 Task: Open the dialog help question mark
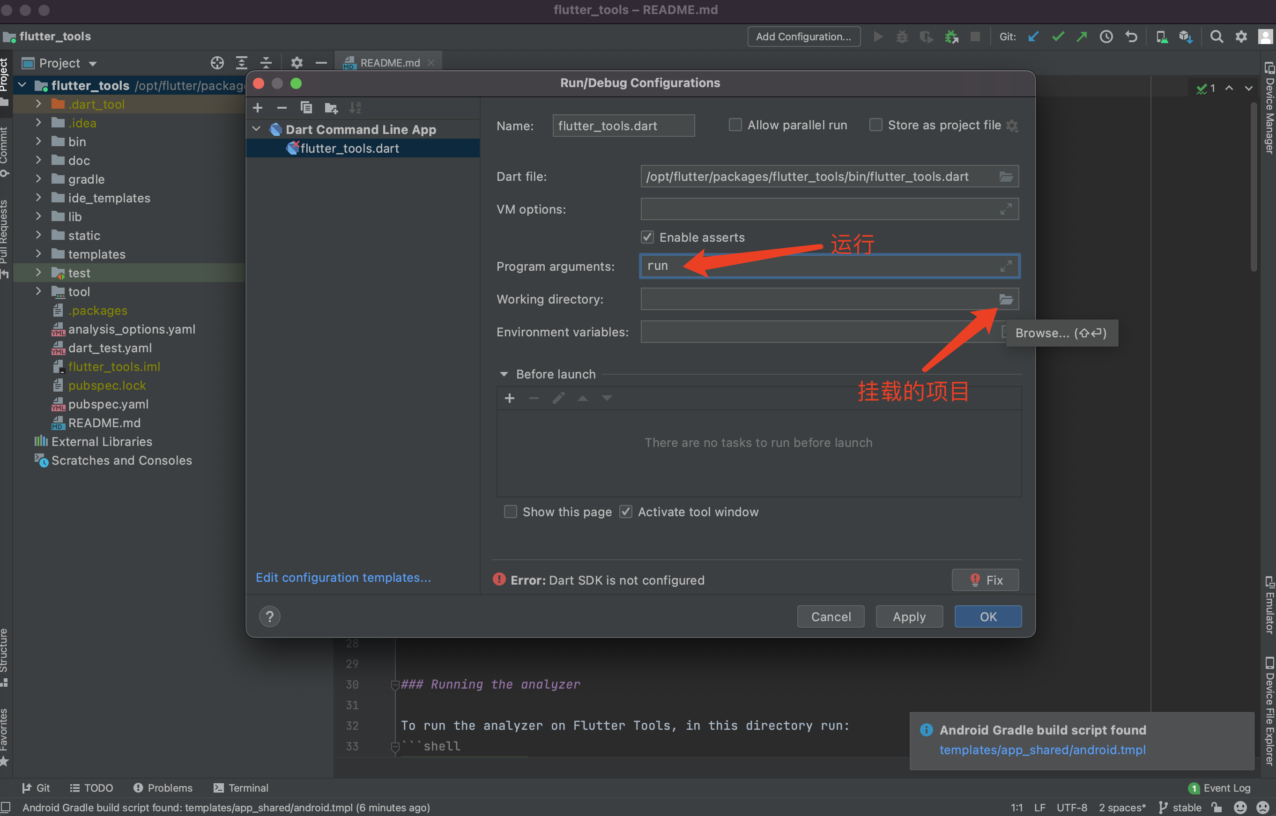pos(270,616)
